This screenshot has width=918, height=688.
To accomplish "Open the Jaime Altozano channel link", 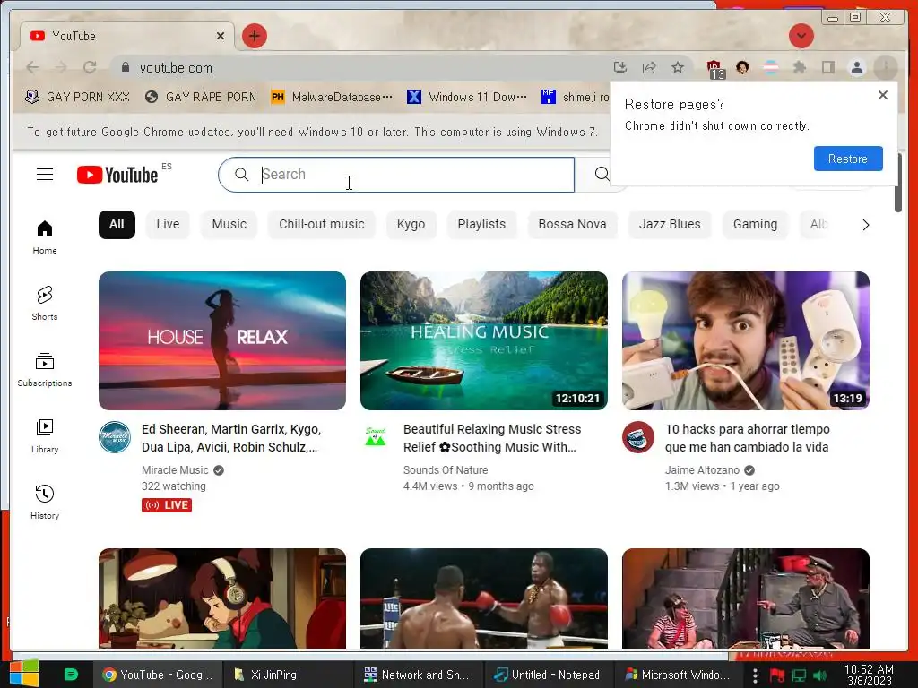I will (x=702, y=469).
